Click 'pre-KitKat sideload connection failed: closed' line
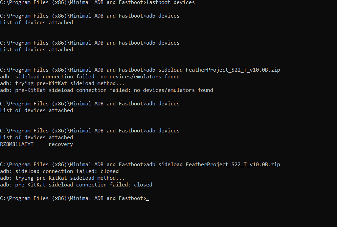Screen dimensions: 337x227 (x=76, y=185)
